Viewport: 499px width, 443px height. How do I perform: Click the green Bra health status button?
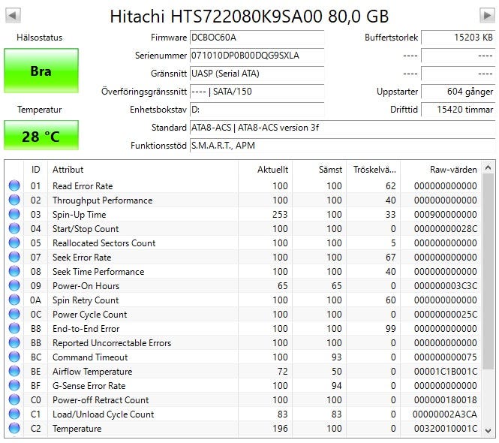click(x=41, y=71)
